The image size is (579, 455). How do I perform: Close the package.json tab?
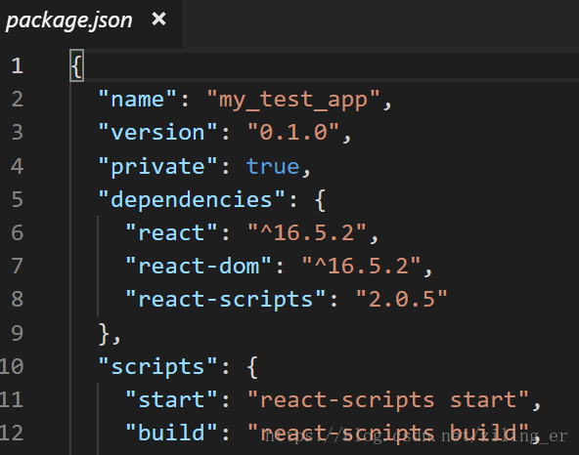[x=158, y=19]
